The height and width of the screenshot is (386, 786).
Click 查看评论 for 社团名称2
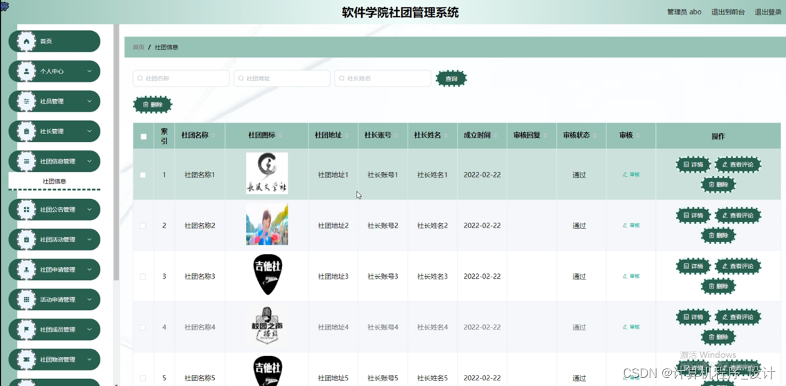[x=738, y=215]
